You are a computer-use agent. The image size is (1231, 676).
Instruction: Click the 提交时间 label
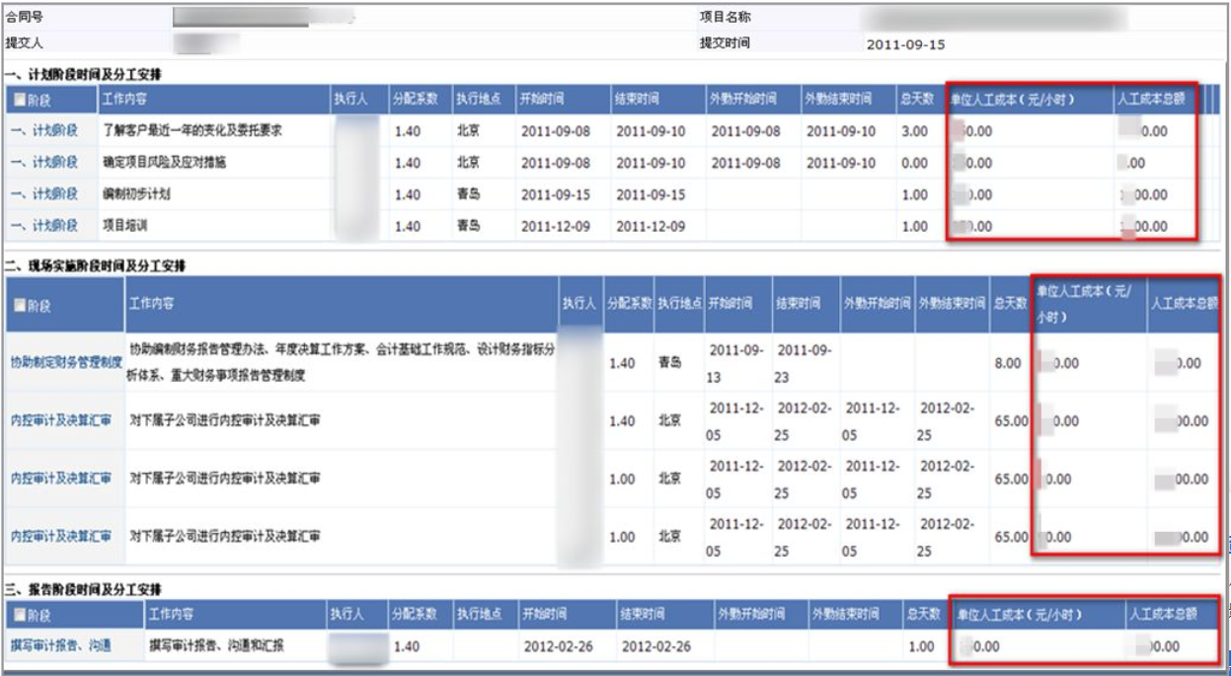(x=726, y=43)
